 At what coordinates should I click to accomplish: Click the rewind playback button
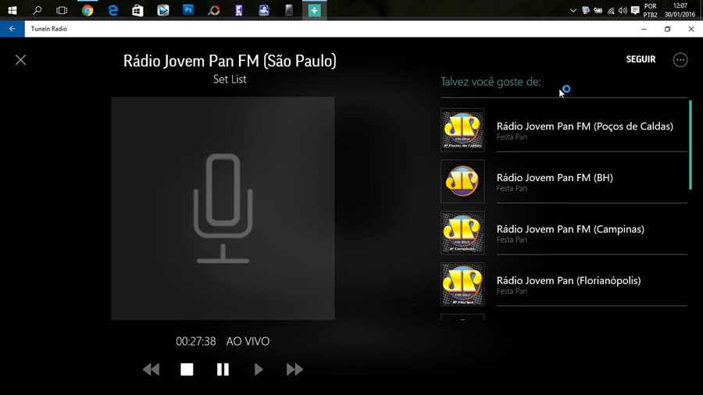click(151, 369)
